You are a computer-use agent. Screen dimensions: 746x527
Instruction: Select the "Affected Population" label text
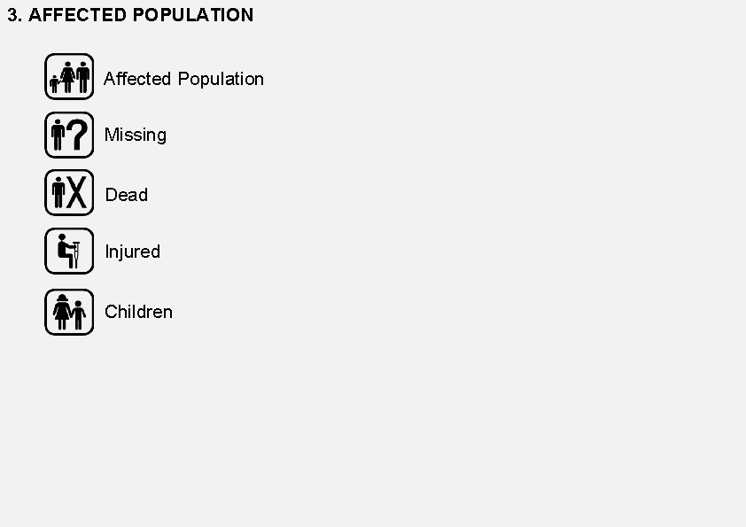pos(183,79)
